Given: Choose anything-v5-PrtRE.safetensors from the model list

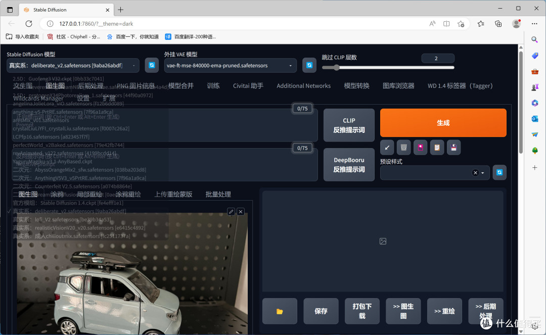Looking at the screenshot, I should pos(63,112).
